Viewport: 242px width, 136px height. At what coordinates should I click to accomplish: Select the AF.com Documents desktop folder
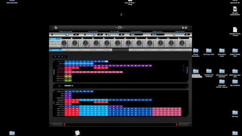195,53
